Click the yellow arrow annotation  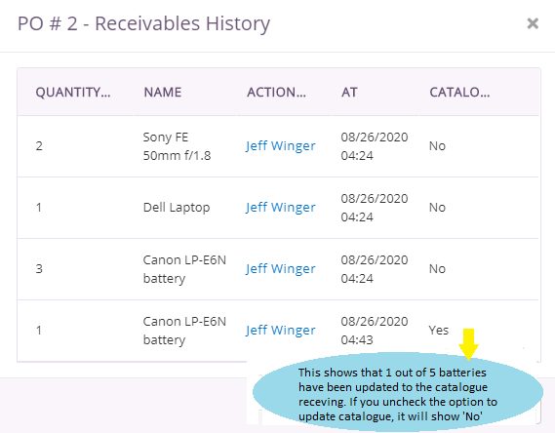pos(468,344)
